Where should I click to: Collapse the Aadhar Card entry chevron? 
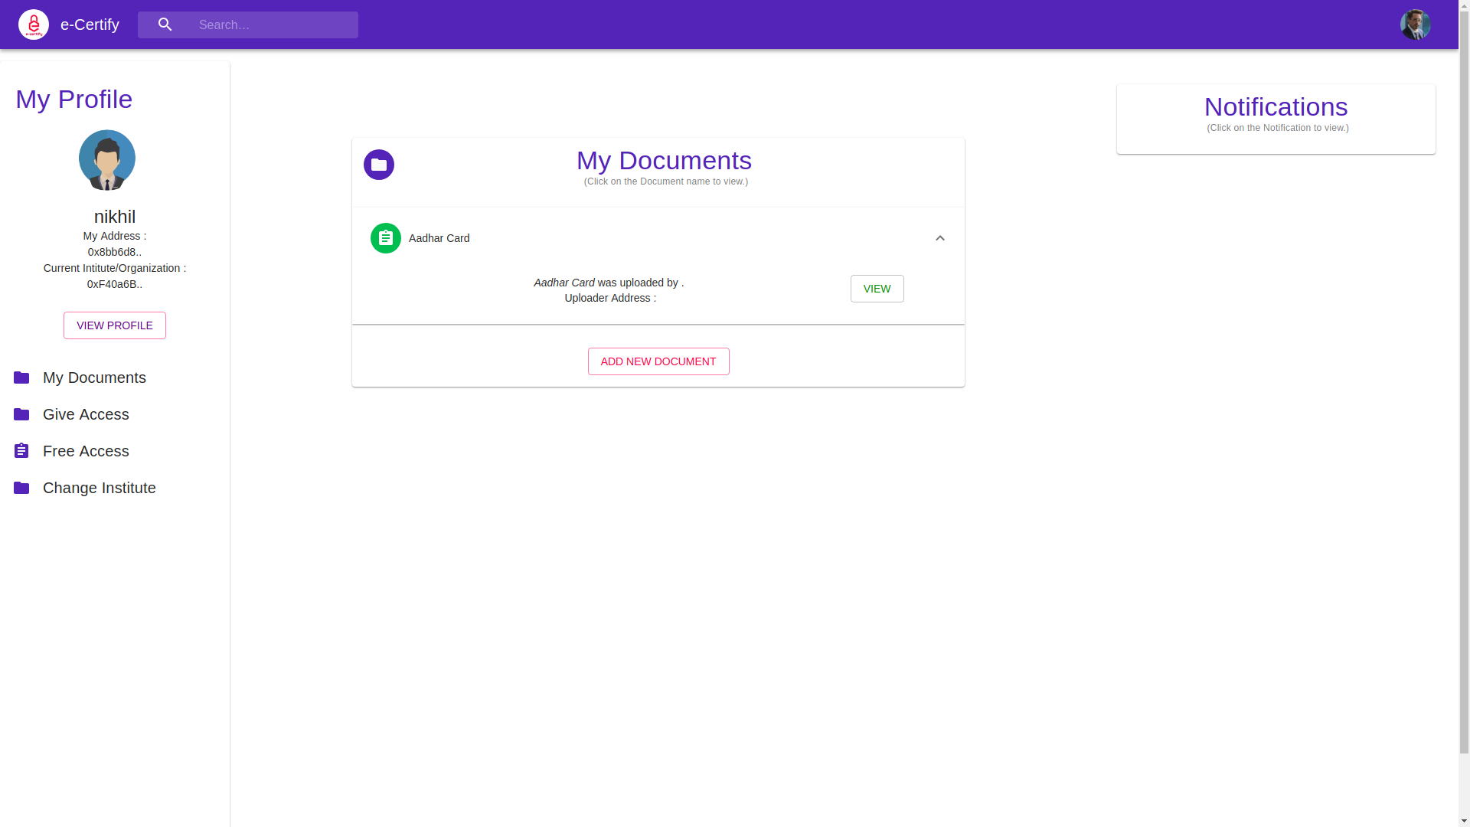[x=940, y=238]
